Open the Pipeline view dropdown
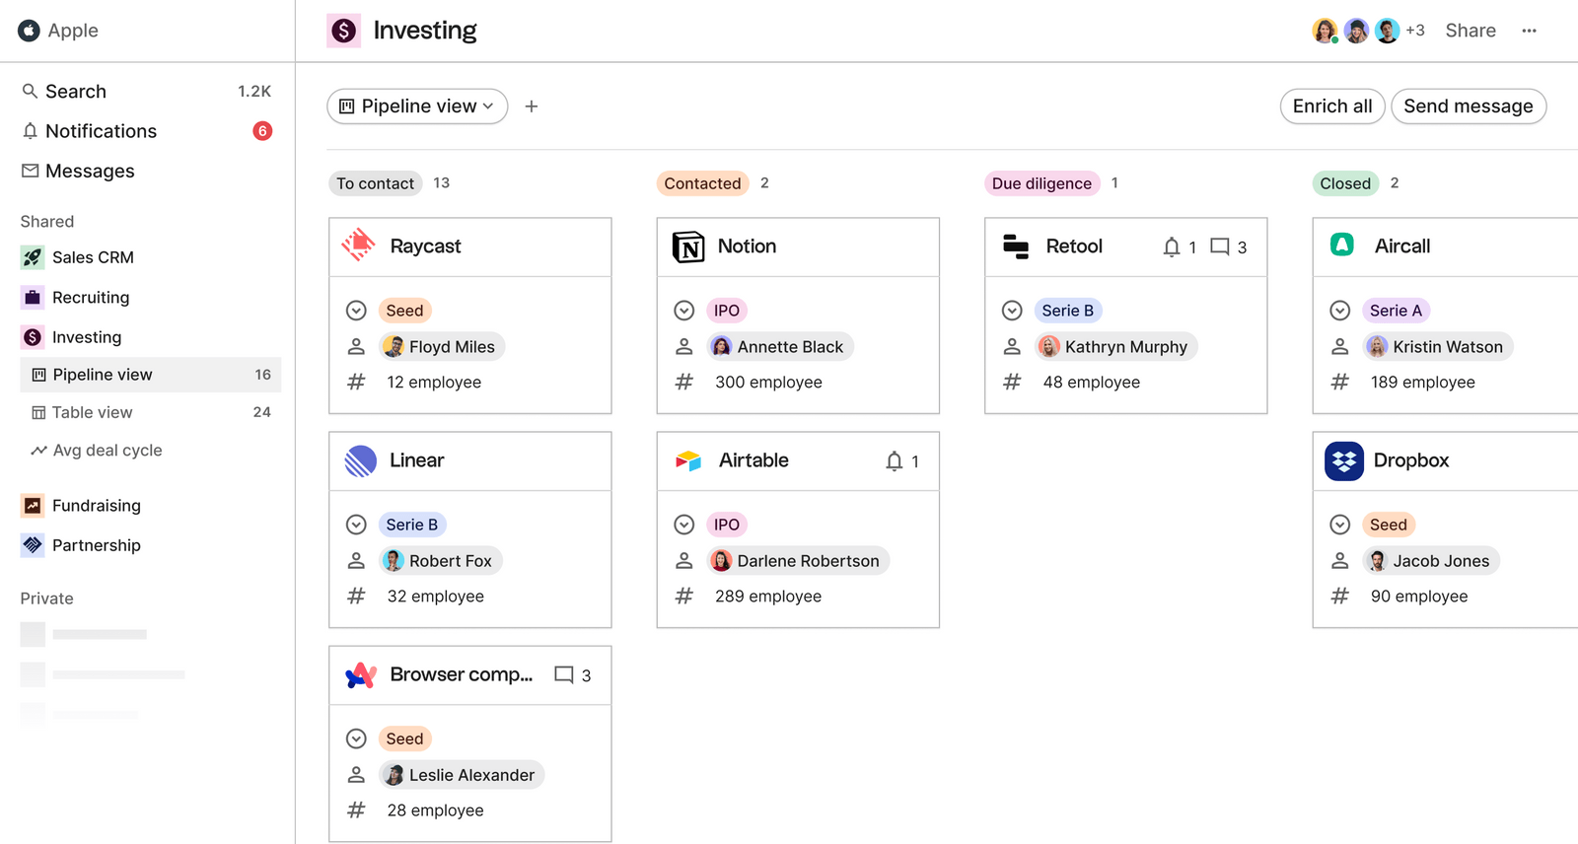The height and width of the screenshot is (844, 1578). 416,105
